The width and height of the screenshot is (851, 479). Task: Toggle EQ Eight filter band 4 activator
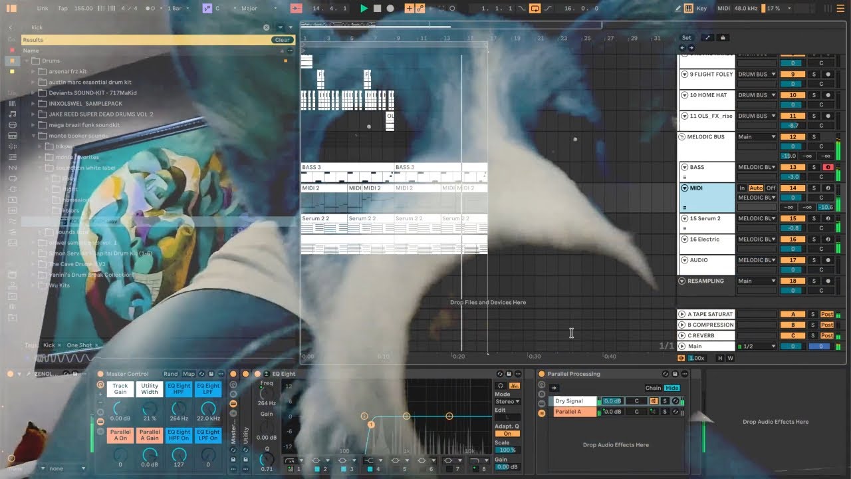coord(369,470)
